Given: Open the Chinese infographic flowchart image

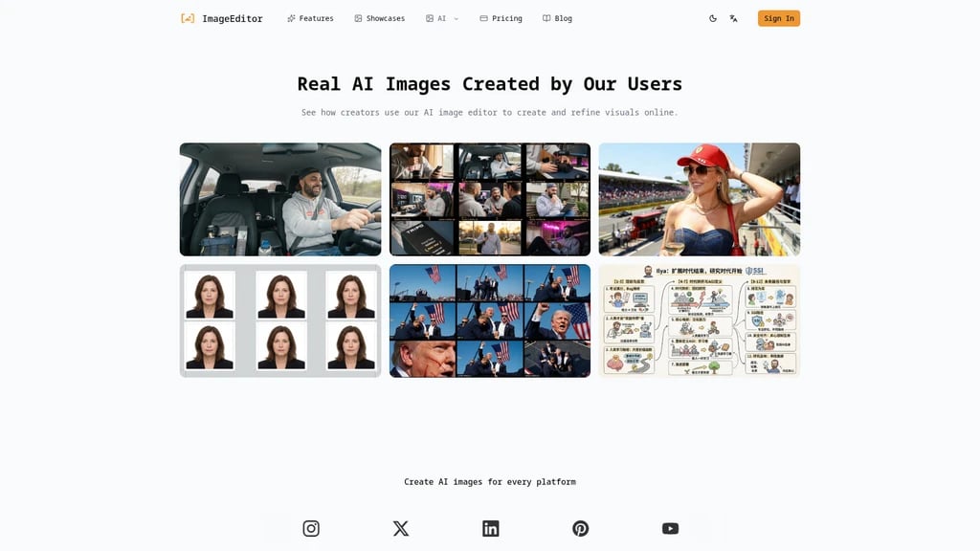Looking at the screenshot, I should tap(700, 320).
